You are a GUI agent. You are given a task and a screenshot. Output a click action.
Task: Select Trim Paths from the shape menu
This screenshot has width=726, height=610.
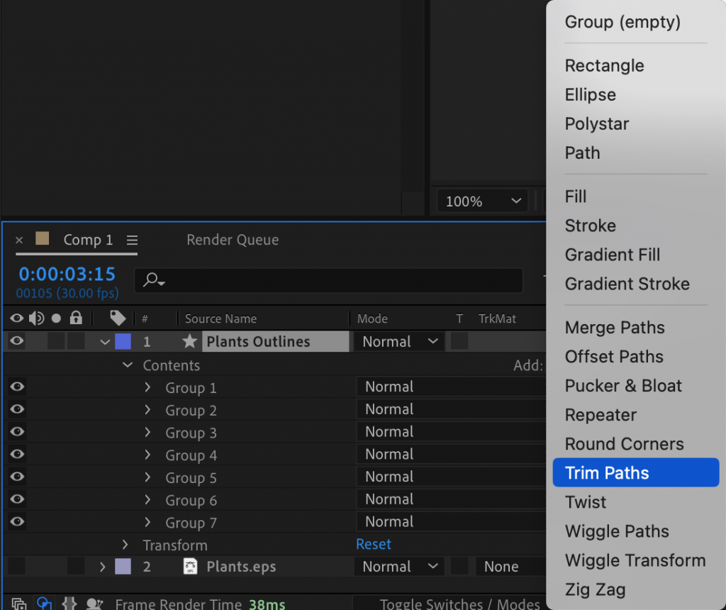tap(635, 472)
